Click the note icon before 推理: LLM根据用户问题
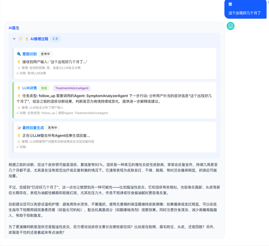The width and height of the screenshot is (269, 246). (x=19, y=142)
